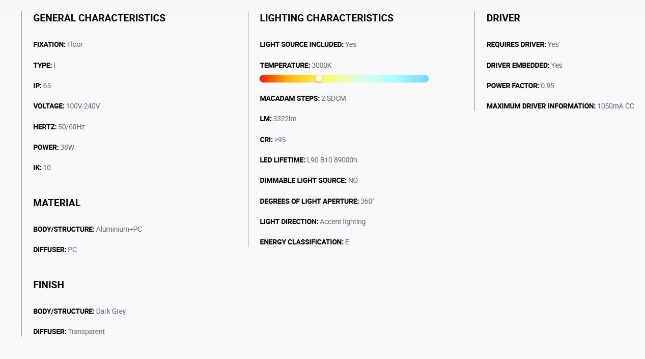
Task: Click Body/Structure Dark Grey finish entry
Action: tap(79, 311)
